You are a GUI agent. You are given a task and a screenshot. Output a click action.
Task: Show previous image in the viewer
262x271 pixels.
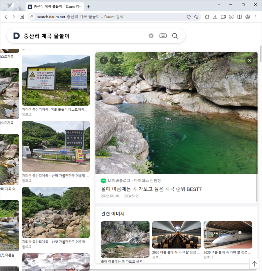(x=104, y=61)
